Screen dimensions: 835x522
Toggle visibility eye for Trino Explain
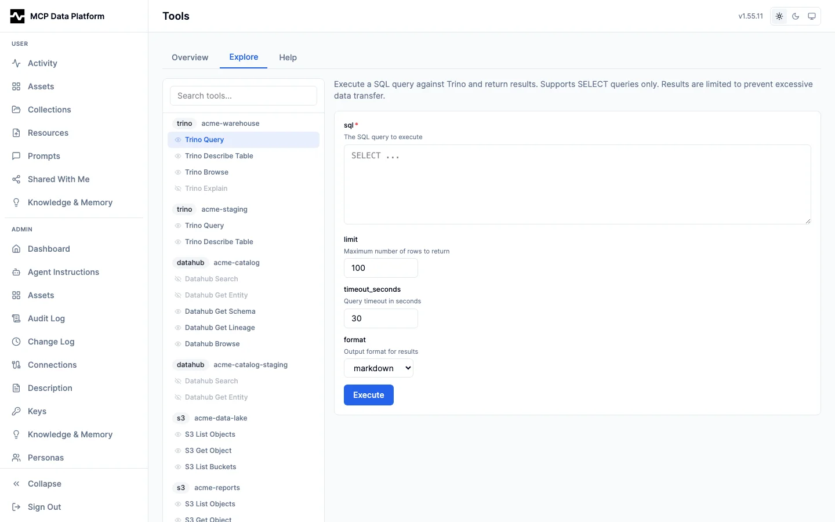[178, 188]
